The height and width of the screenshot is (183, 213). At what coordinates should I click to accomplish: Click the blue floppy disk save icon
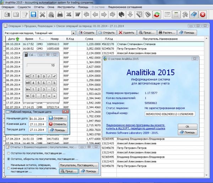point(34,15)
